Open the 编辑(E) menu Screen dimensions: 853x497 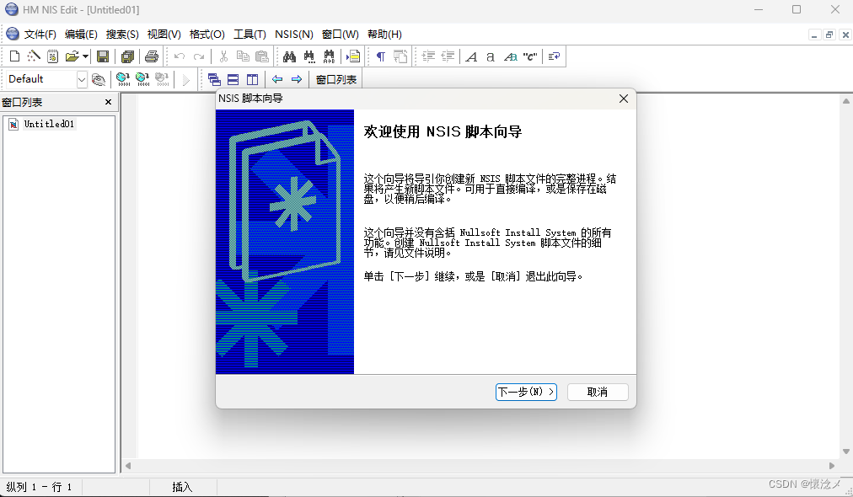(81, 35)
